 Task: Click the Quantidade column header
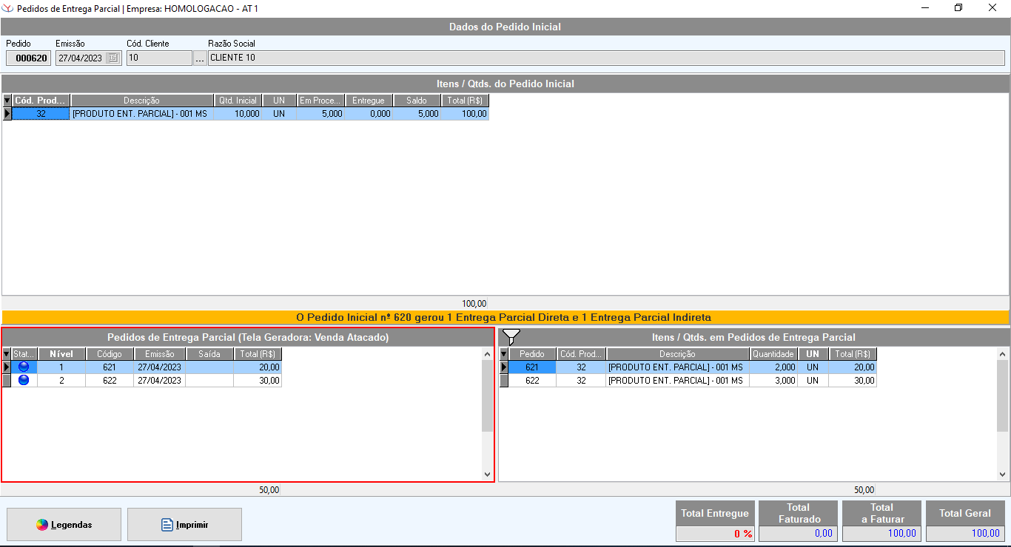point(773,354)
